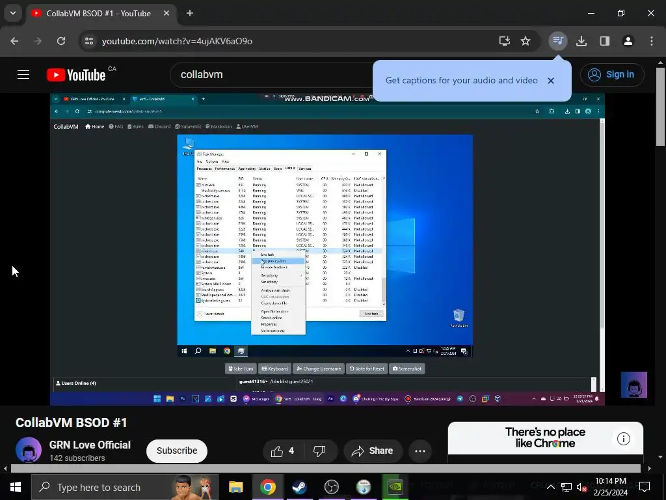Screen dimensions: 666x500
Task: Reload the YouTube page
Action: (x=61, y=41)
